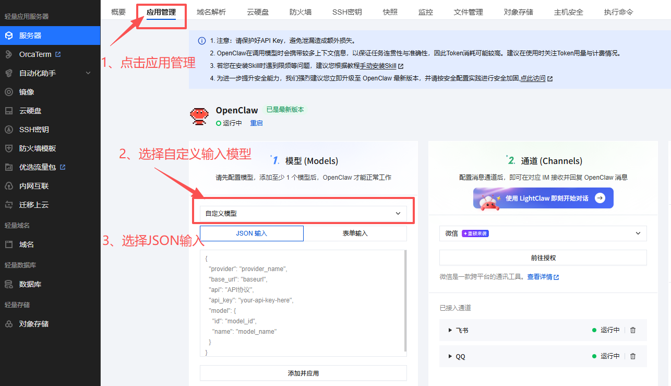Click the 已接入通道 heading
The height and width of the screenshot is (386, 671).
click(x=456, y=308)
